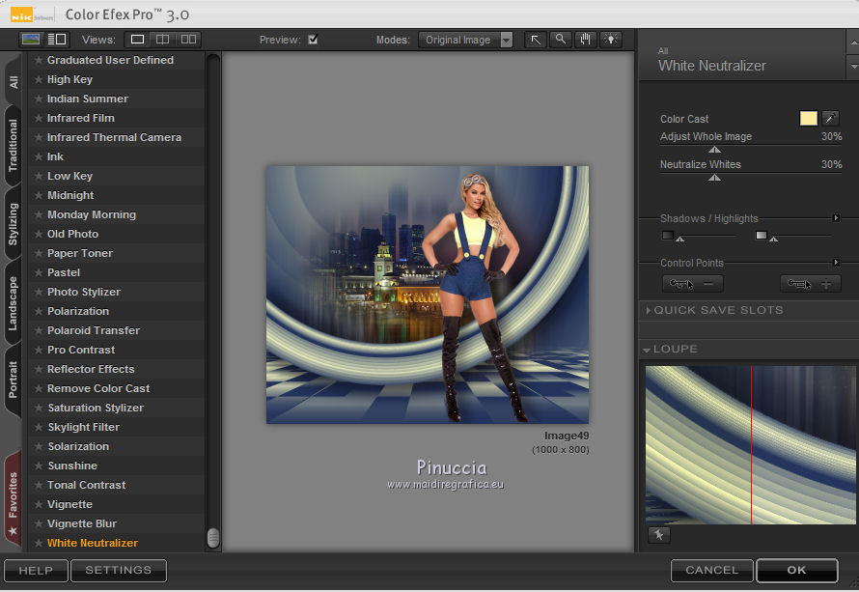The width and height of the screenshot is (859, 592).
Task: Open the Settings dialog
Action: 119,570
